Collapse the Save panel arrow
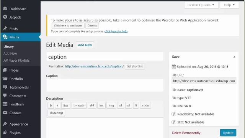Viewport: 245px width, 138px height. click(234, 57)
